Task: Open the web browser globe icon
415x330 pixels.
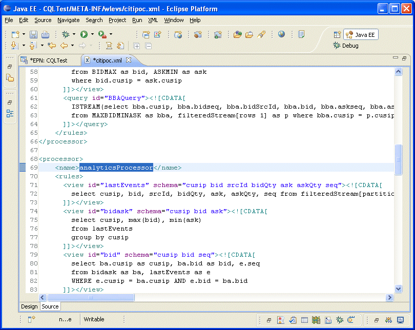Action: (x=281, y=34)
